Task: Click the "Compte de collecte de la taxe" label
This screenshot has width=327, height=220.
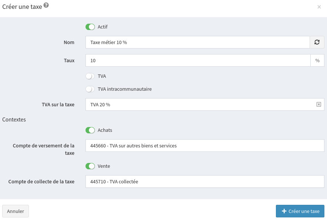Action: (41, 181)
